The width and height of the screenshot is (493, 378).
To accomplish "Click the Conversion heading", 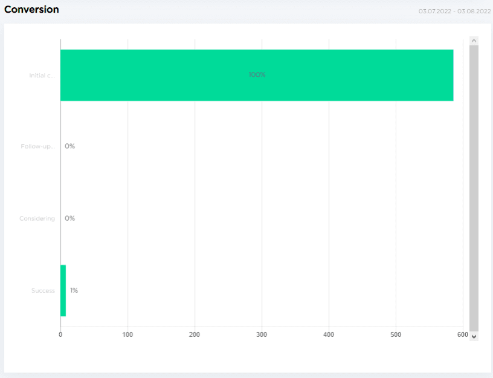I will click(31, 10).
